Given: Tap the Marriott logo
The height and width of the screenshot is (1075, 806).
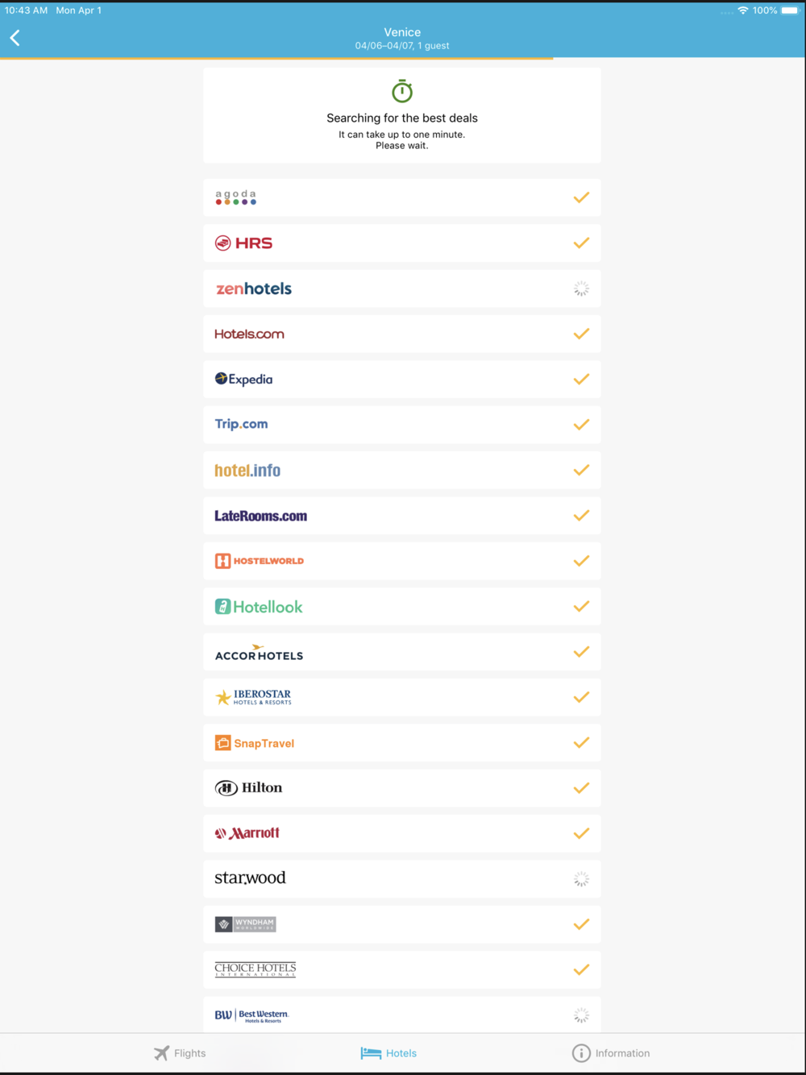Looking at the screenshot, I should (x=247, y=833).
